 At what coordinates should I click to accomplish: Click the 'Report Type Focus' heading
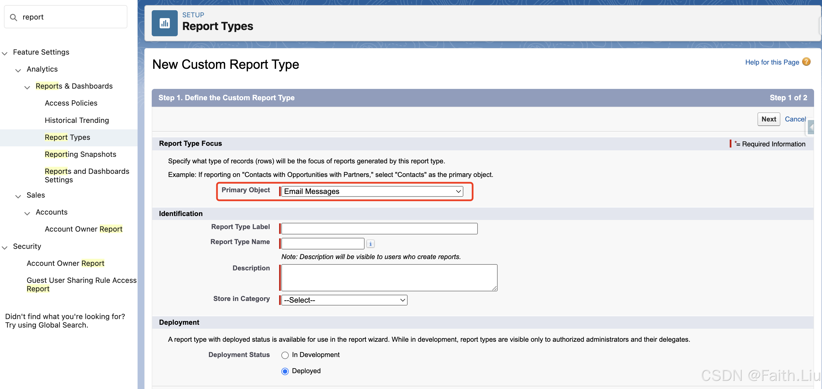[190, 144]
